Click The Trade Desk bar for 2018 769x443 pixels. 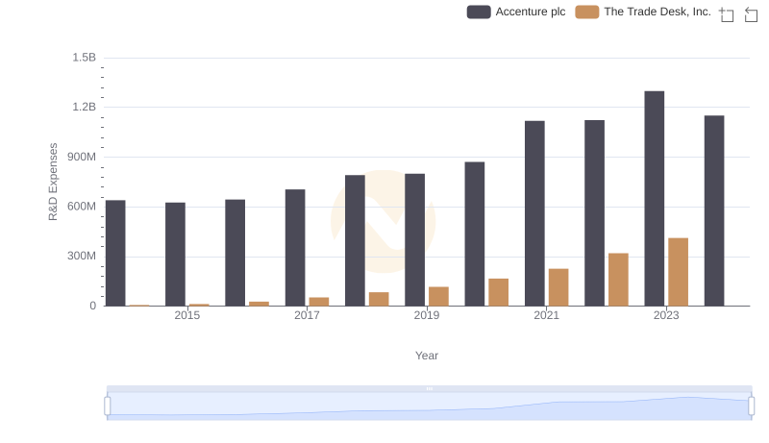tap(379, 300)
